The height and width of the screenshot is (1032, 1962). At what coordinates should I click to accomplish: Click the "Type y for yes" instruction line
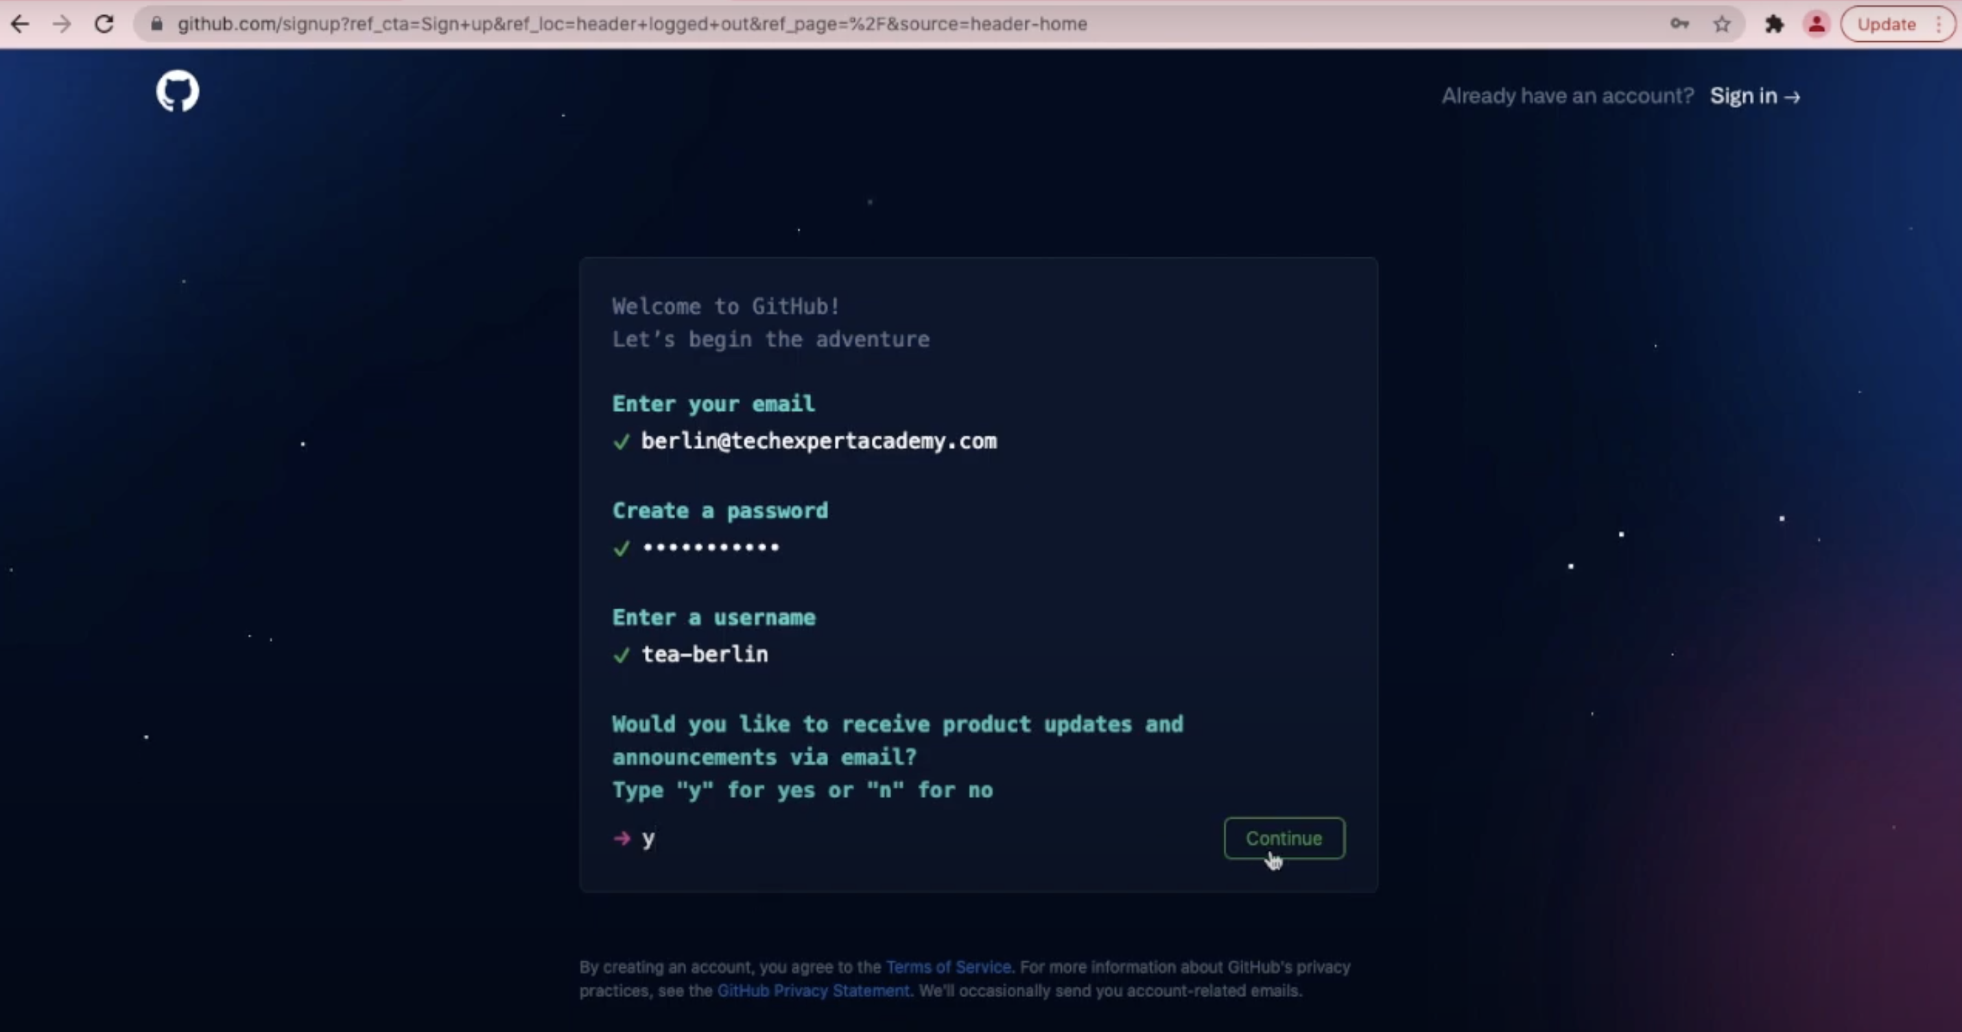point(803,790)
